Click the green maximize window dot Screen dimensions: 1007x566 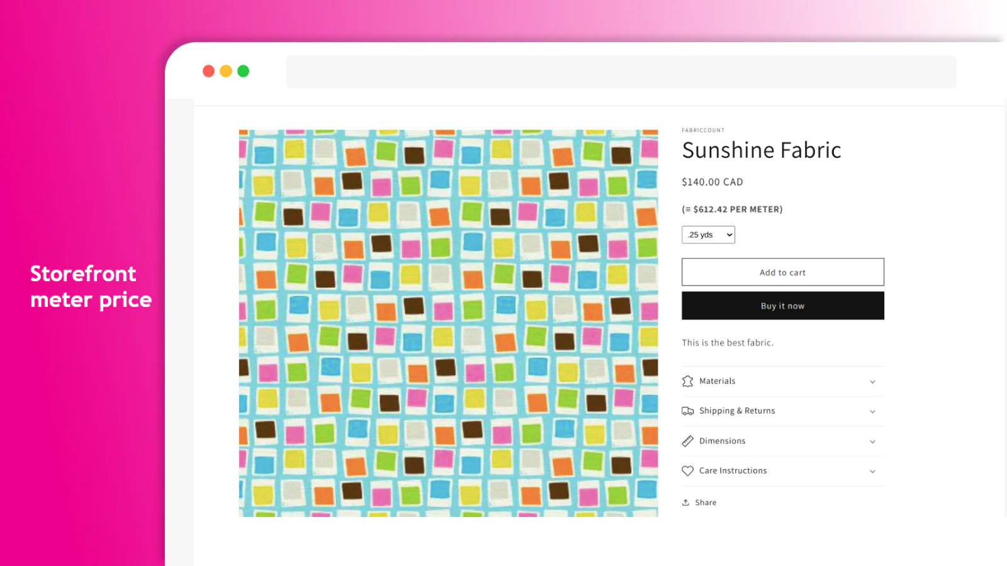(243, 71)
